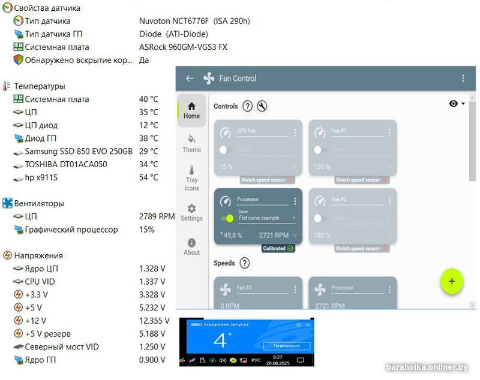Click Match speed sensor under the Fan #1 card

(x=362, y=180)
